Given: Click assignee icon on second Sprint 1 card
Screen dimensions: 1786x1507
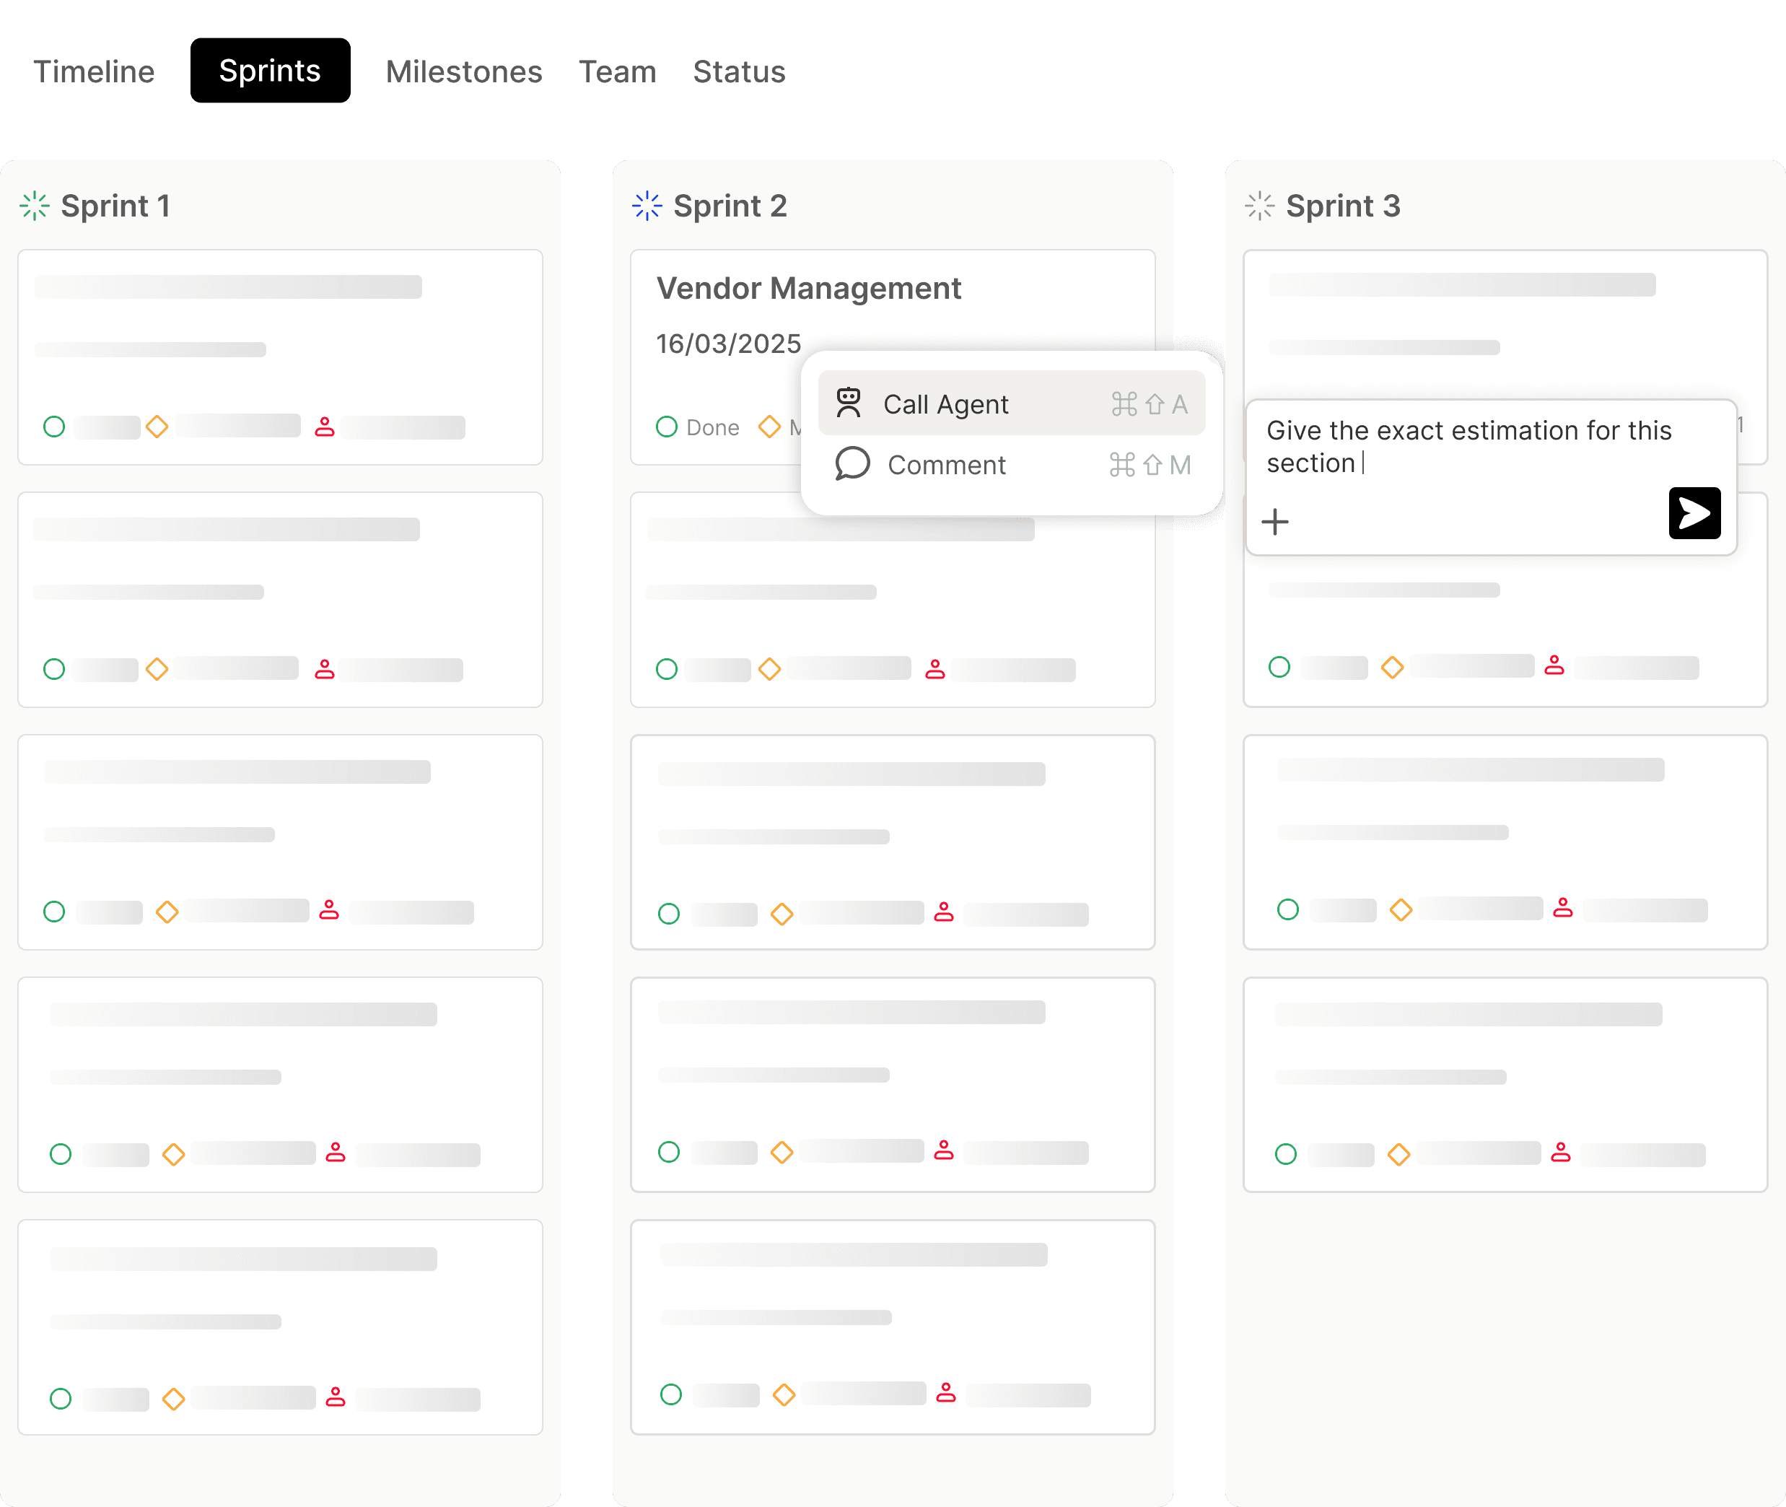Looking at the screenshot, I should 325,669.
